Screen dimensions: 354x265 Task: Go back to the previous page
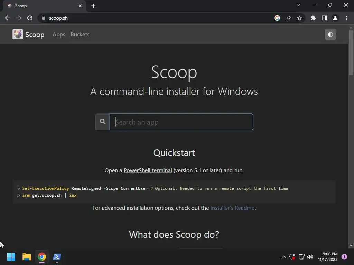pyautogui.click(x=8, y=18)
